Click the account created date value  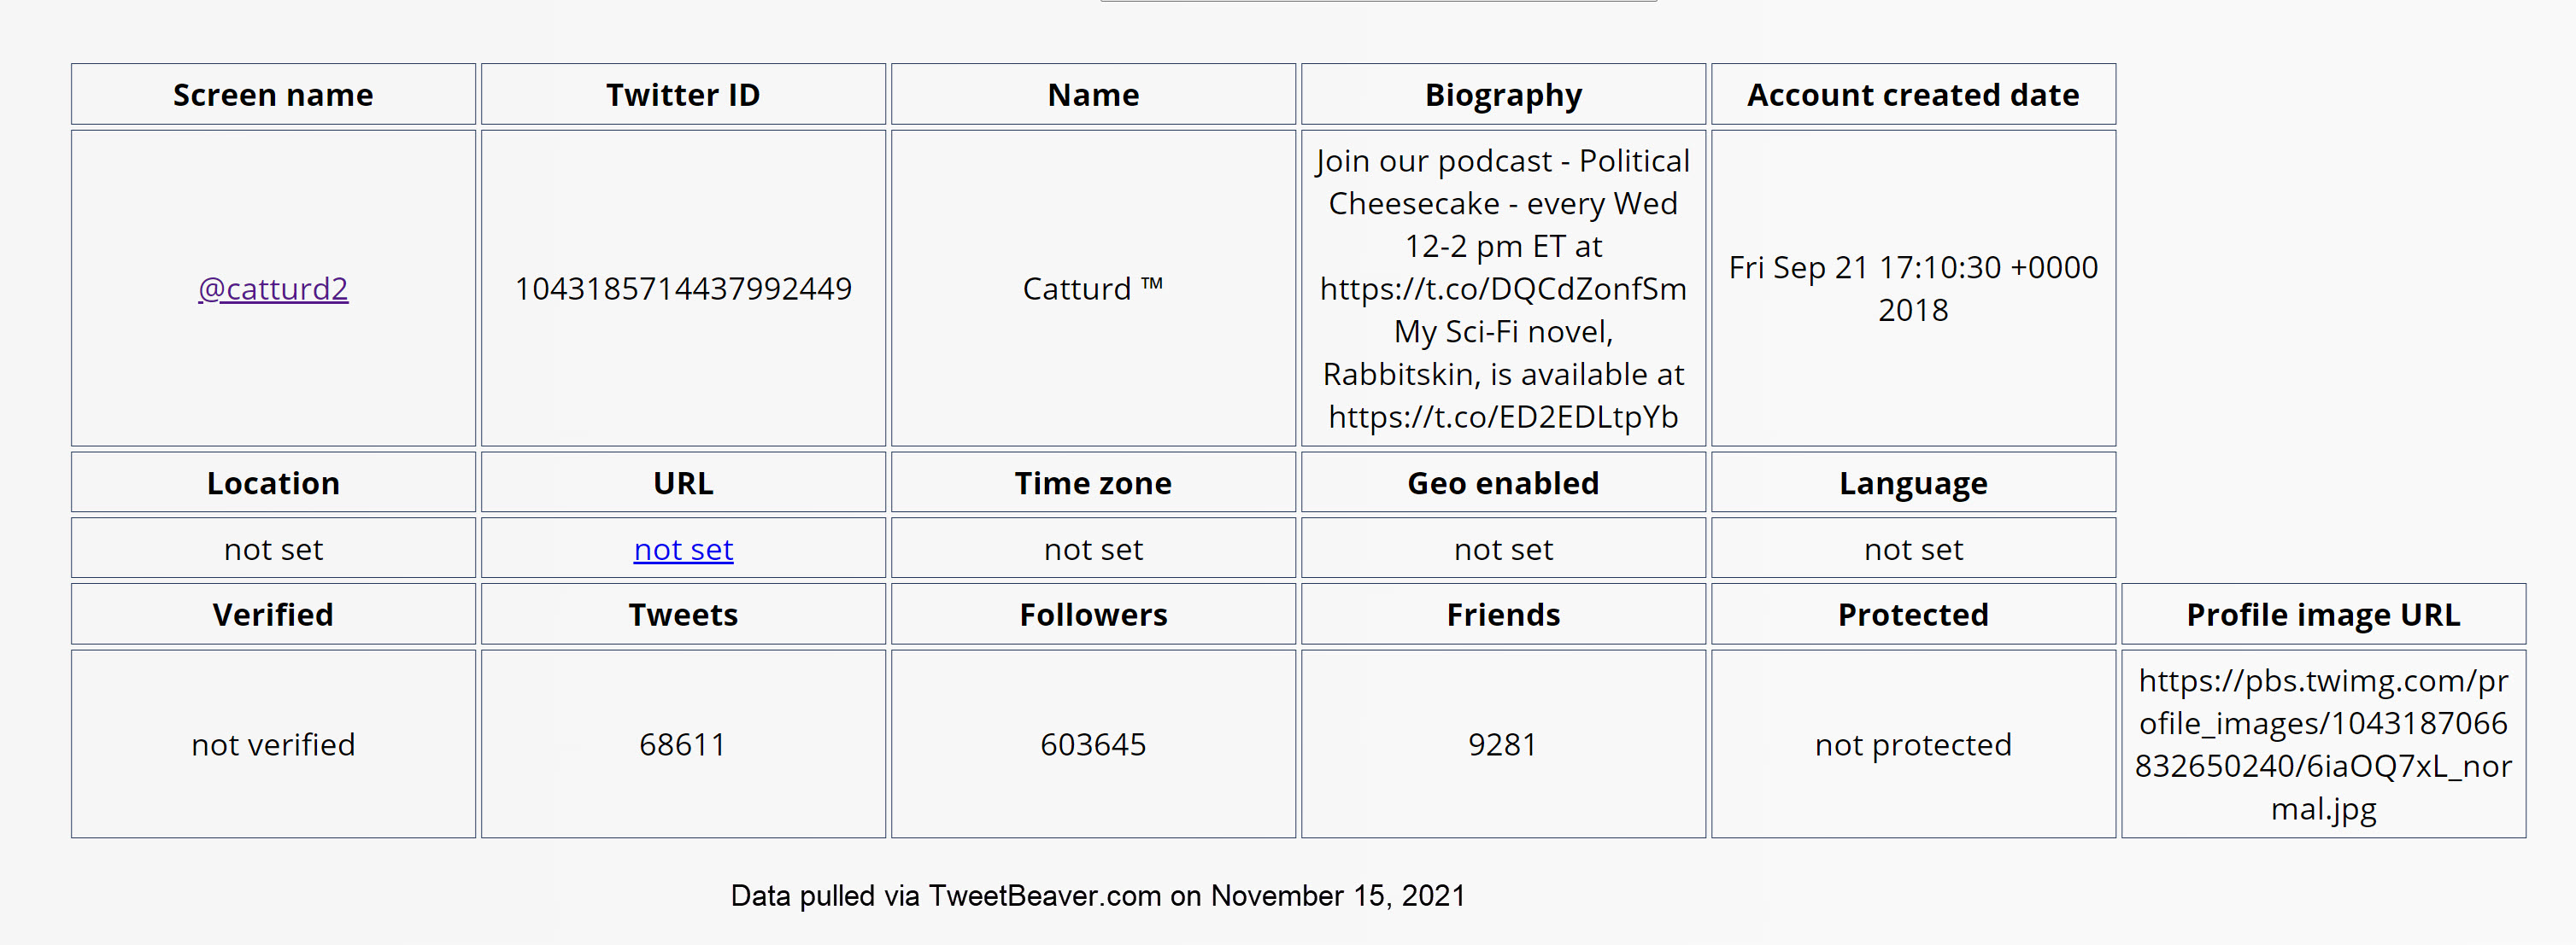pyautogui.click(x=1912, y=289)
